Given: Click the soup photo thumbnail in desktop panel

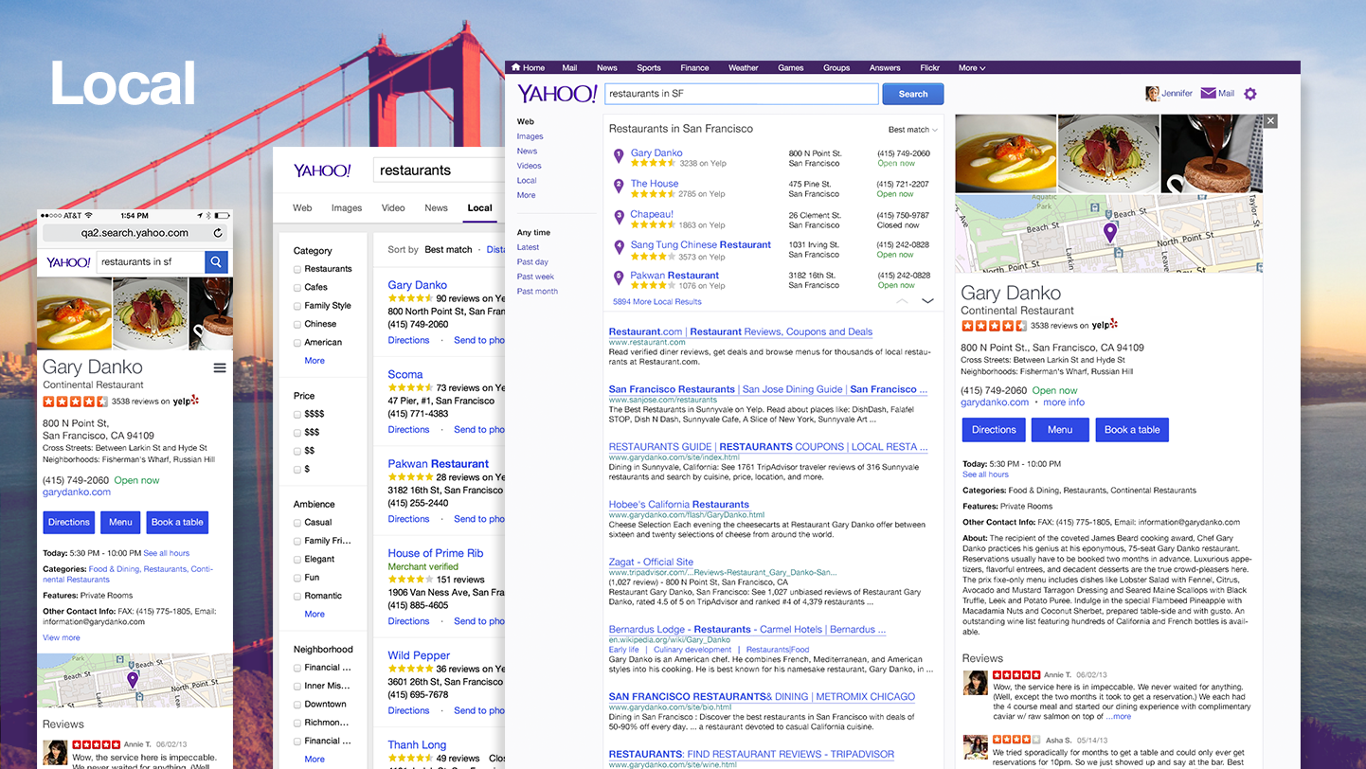Looking at the screenshot, I should pos(1005,154).
